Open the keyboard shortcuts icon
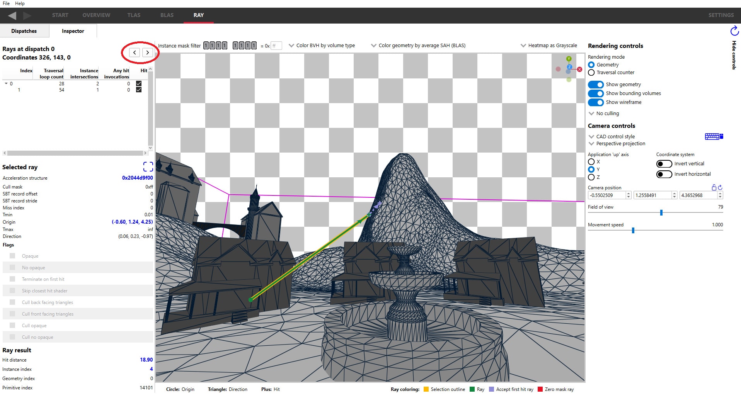 pos(714,136)
